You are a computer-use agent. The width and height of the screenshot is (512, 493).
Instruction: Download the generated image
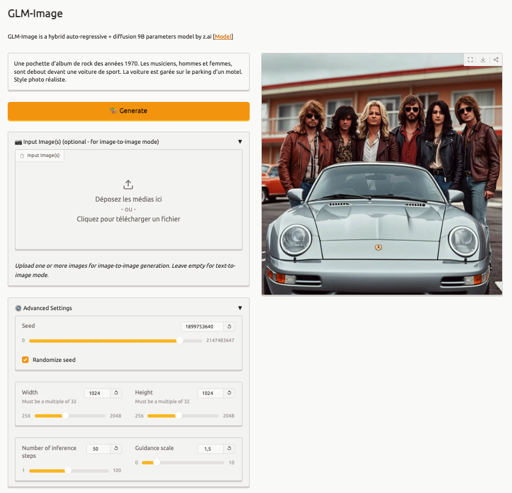[x=483, y=60]
